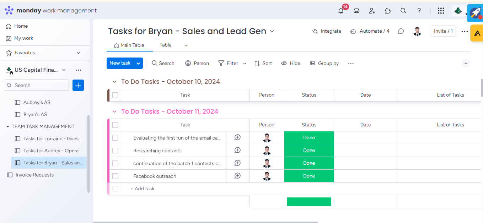The width and height of the screenshot is (483, 223).
Task: Open the apps puzzle-piece icon
Action: pyautogui.click(x=388, y=11)
